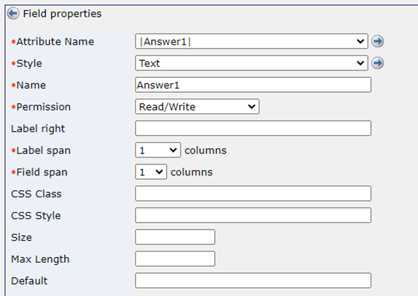Open the Label span columns dropdown
This screenshot has width=418, height=296.
pyautogui.click(x=158, y=150)
